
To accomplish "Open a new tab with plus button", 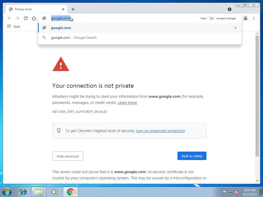I will pos(73,9).
